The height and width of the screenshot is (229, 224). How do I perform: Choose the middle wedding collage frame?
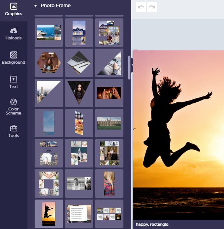(79, 154)
